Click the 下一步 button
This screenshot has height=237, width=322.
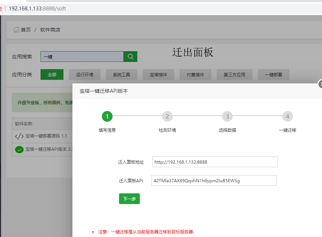pyautogui.click(x=129, y=199)
